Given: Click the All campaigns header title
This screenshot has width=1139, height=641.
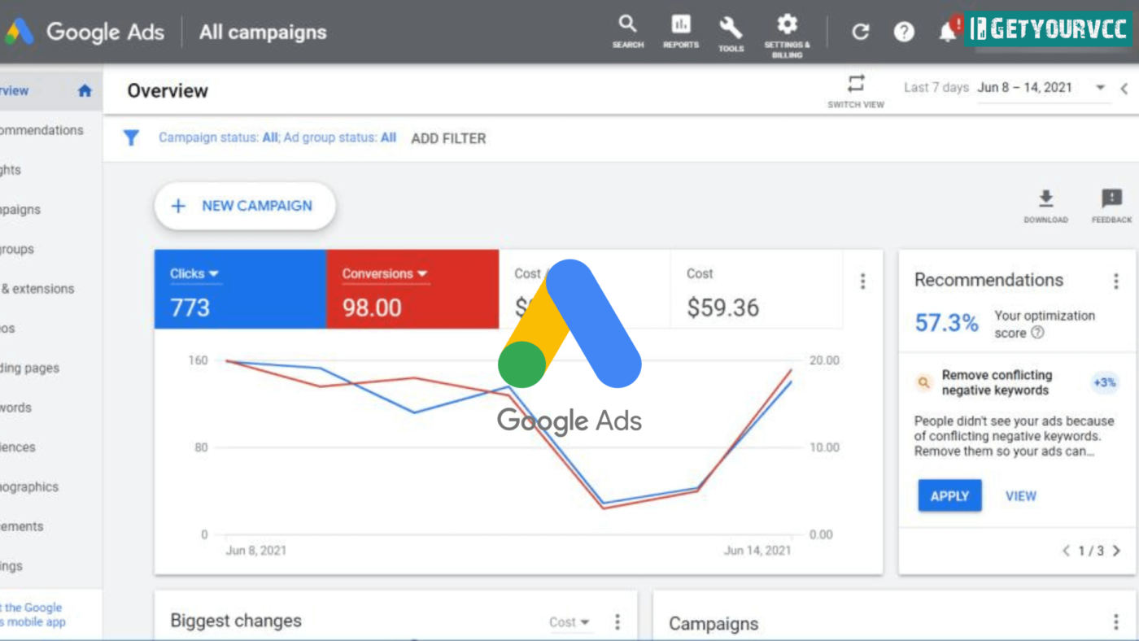Looking at the screenshot, I should [x=263, y=33].
